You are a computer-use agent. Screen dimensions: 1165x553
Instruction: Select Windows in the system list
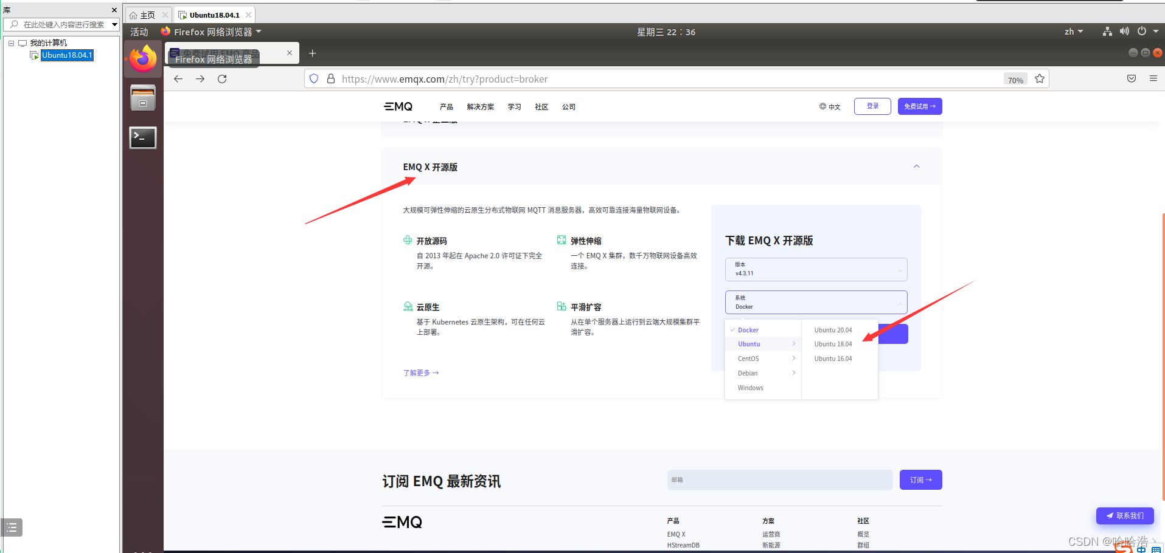[x=763, y=388]
